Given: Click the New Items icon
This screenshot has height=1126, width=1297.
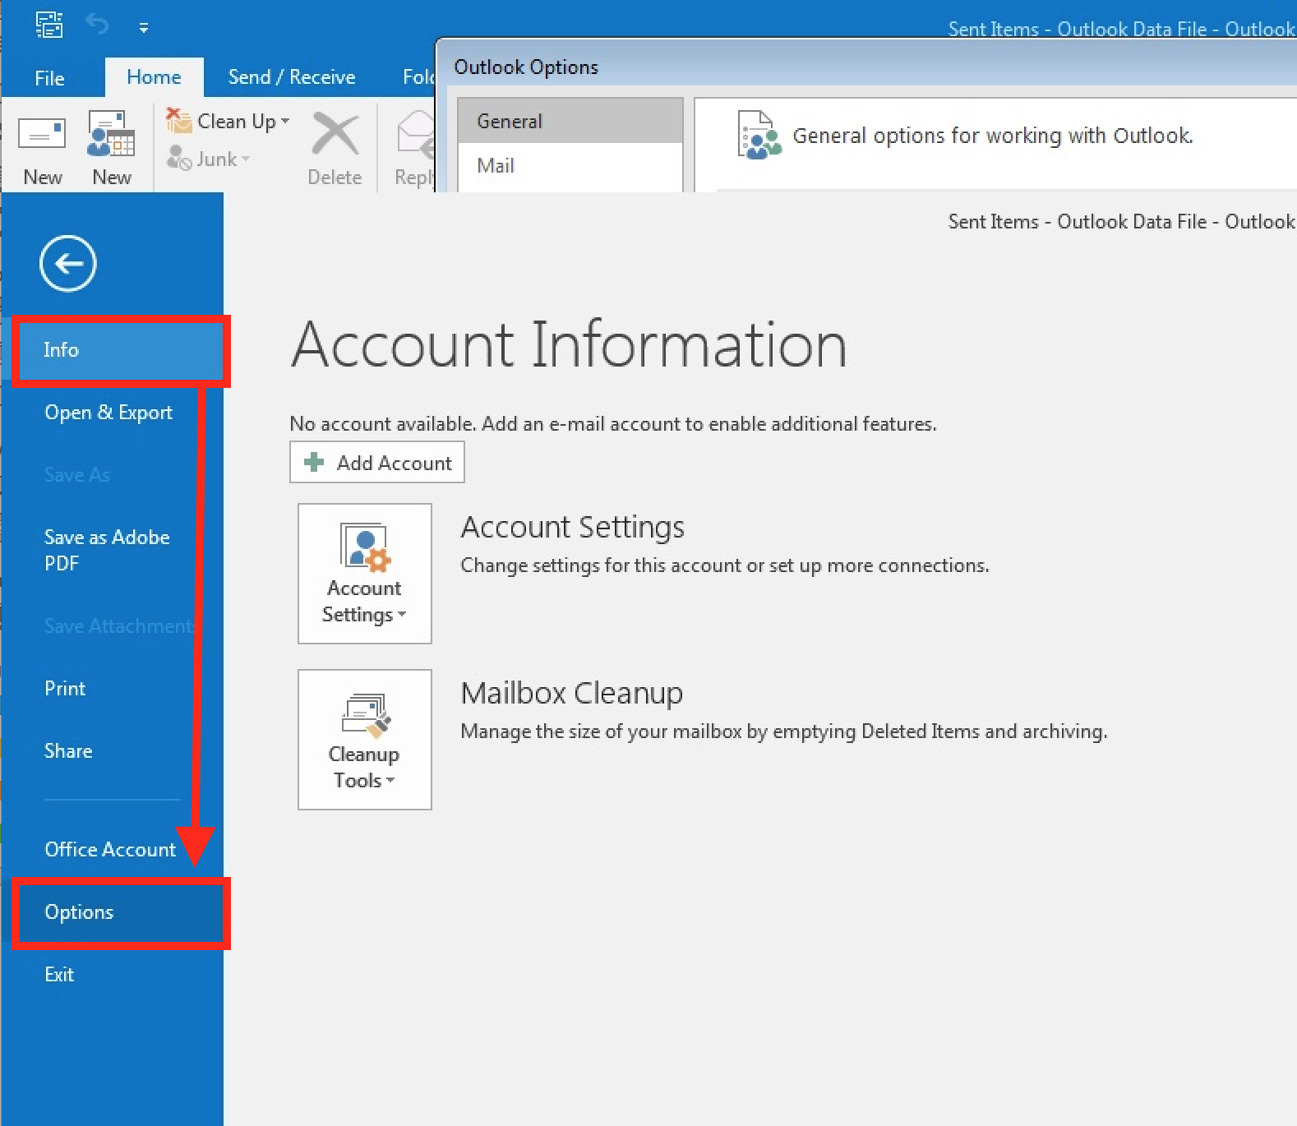Looking at the screenshot, I should 111,134.
